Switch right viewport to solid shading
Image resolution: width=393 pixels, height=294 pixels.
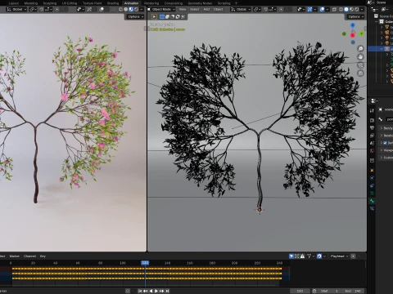click(x=346, y=9)
